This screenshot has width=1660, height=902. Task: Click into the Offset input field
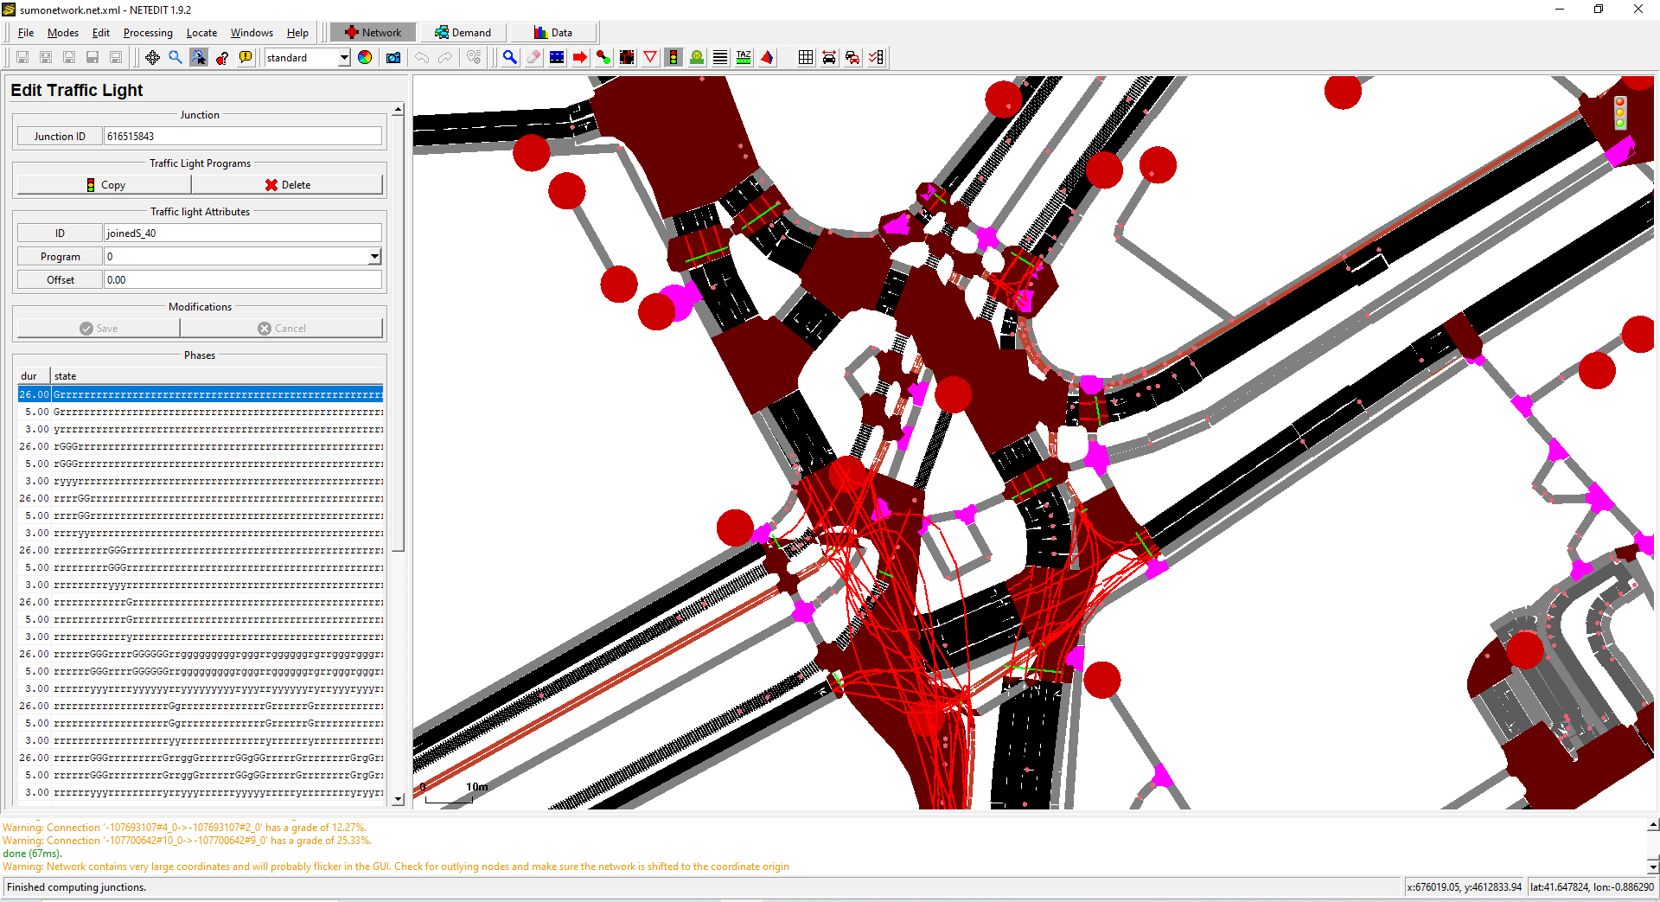242,280
